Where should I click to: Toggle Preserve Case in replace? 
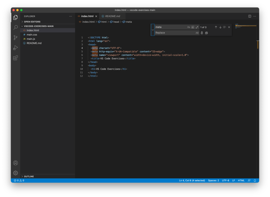coord(197,33)
